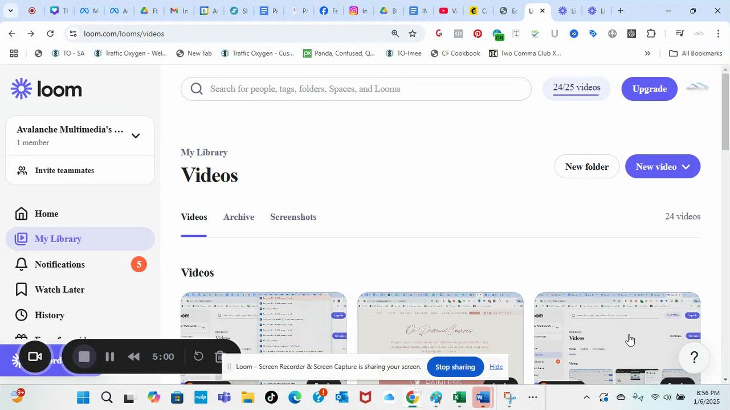Viewport: 730px width, 410px height.
Task: Open a new browser tab
Action: pos(620,11)
